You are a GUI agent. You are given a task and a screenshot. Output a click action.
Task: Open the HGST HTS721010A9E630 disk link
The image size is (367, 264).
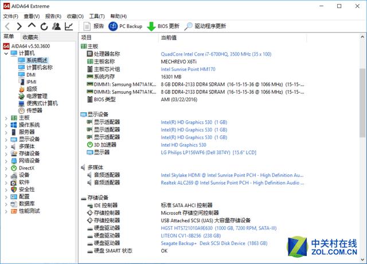pyautogui.click(x=218, y=228)
